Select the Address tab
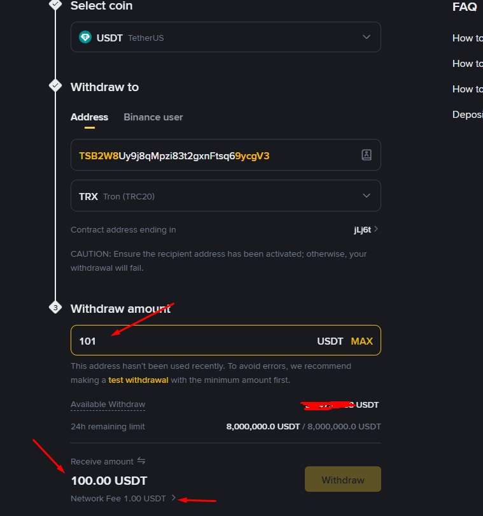 89,117
